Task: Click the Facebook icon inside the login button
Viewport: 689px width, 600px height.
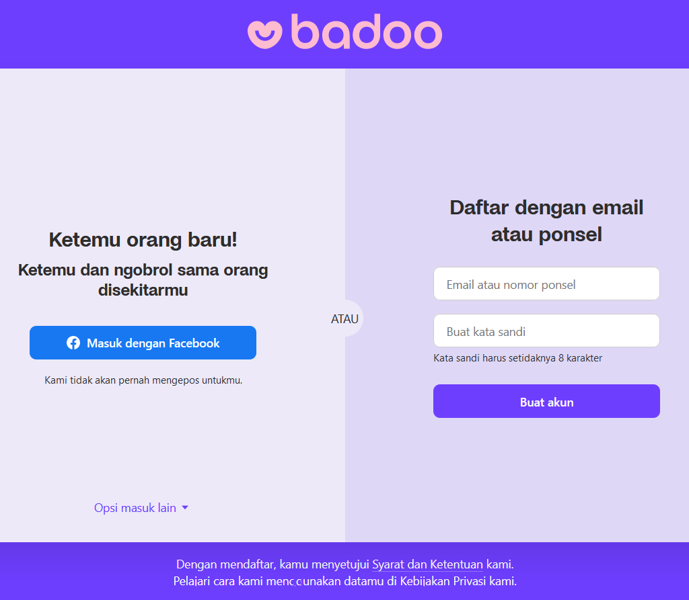Action: coord(73,343)
